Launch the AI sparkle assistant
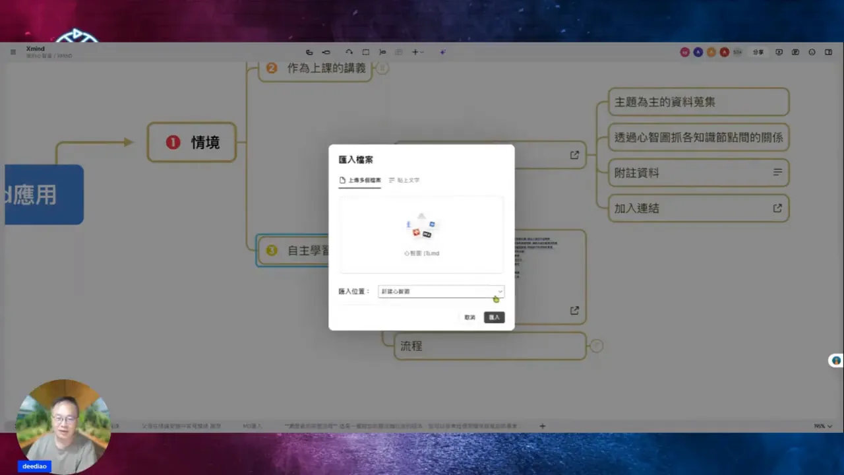 (443, 52)
